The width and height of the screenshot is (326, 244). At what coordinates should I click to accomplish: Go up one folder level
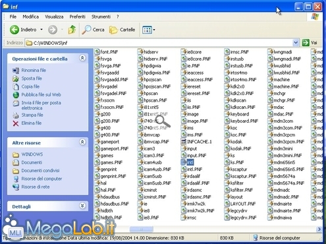click(72, 30)
